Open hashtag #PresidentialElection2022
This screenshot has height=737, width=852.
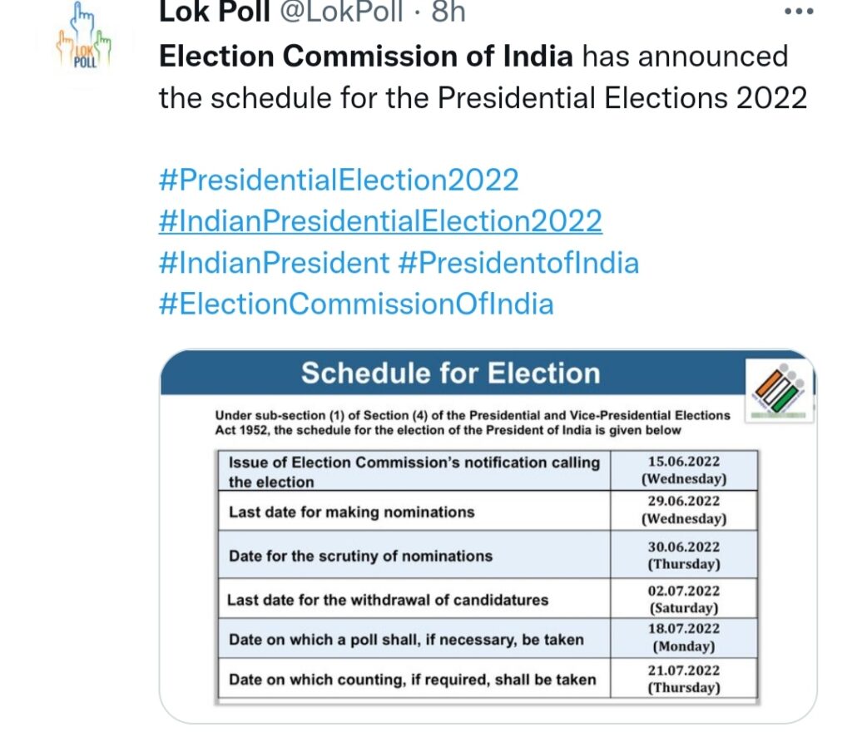(339, 180)
